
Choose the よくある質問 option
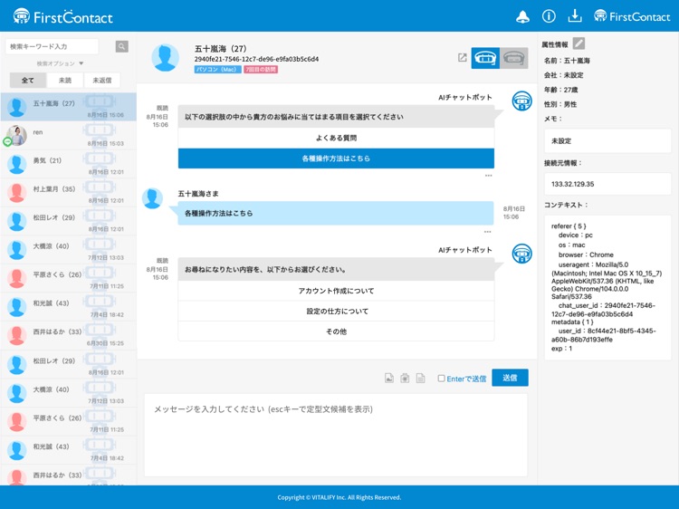[336, 139]
